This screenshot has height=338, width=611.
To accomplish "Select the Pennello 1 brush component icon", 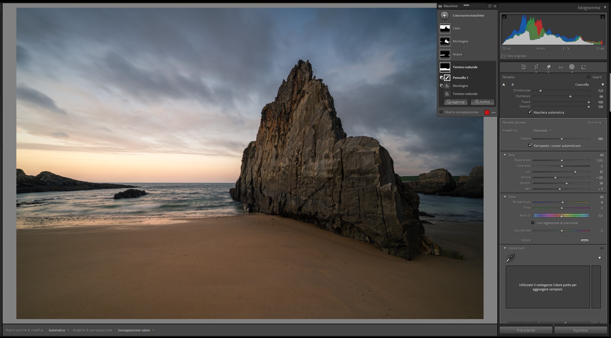I will point(447,78).
